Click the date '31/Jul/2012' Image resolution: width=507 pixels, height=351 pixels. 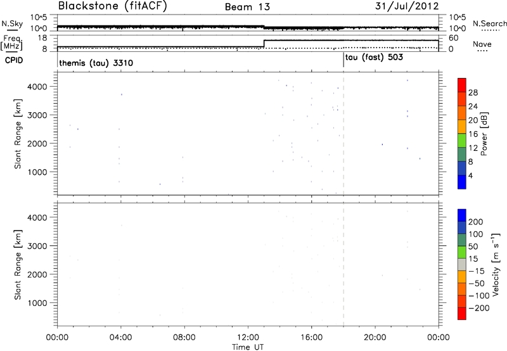(x=407, y=6)
